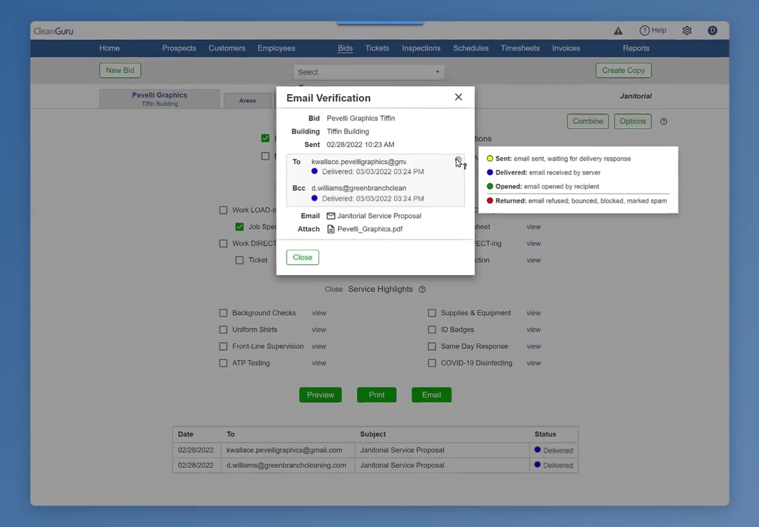
Task: Uncheck the Job Spec checkbox
Action: [x=240, y=227]
